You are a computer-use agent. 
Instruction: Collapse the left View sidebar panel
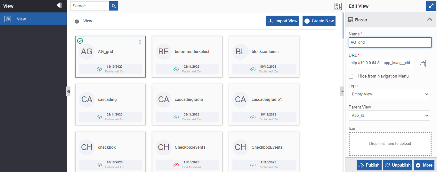(59, 5)
